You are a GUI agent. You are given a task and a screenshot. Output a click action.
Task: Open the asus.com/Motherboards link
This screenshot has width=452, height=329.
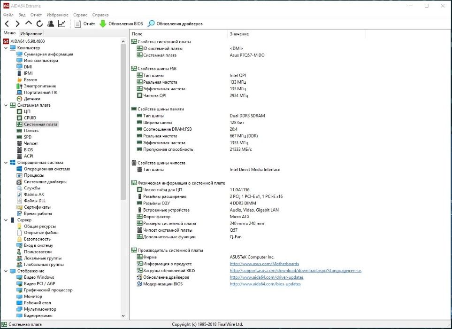tap(264, 264)
